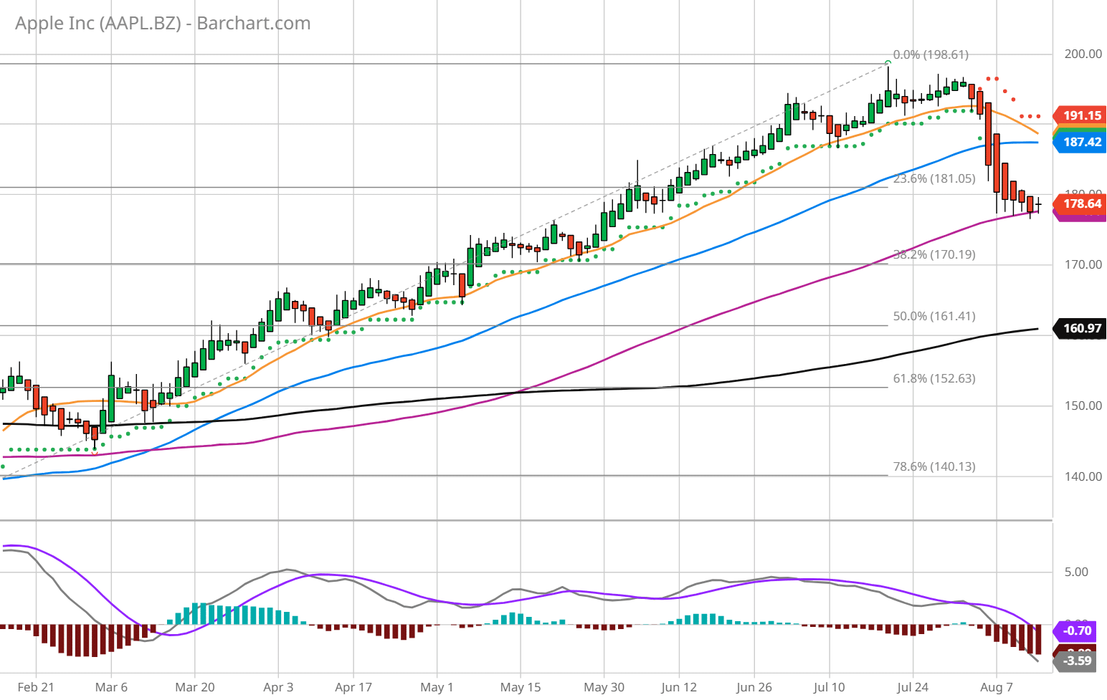Screen dimensions: 1107x700
Task: Click the 50.0% (161.41) Fibonacci label
Action: point(934,316)
